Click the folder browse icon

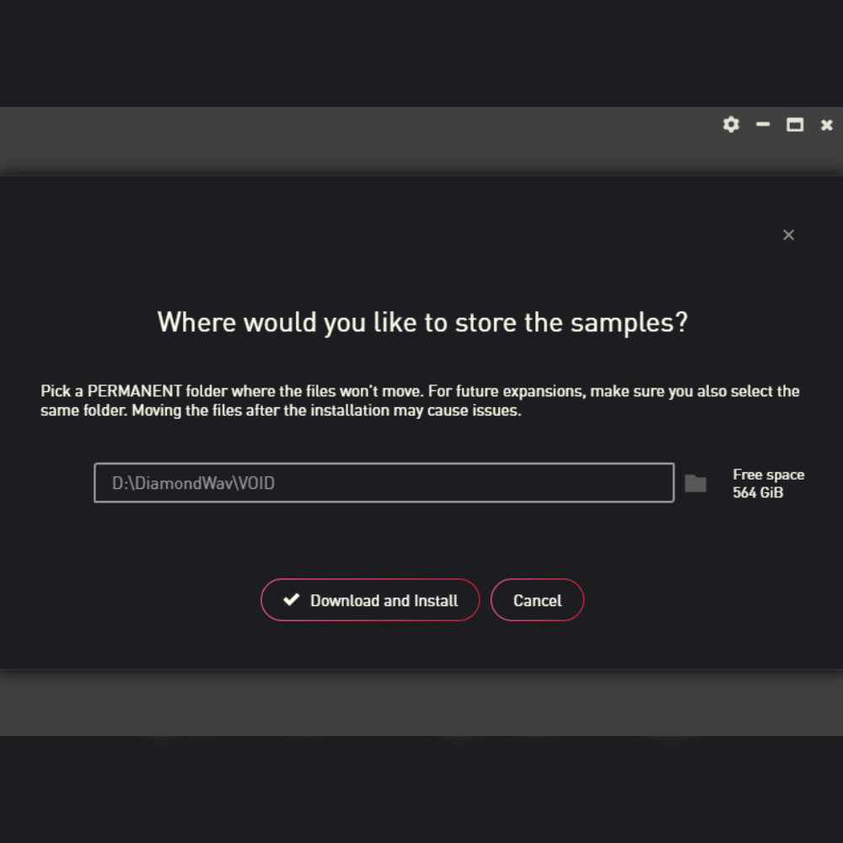click(695, 483)
